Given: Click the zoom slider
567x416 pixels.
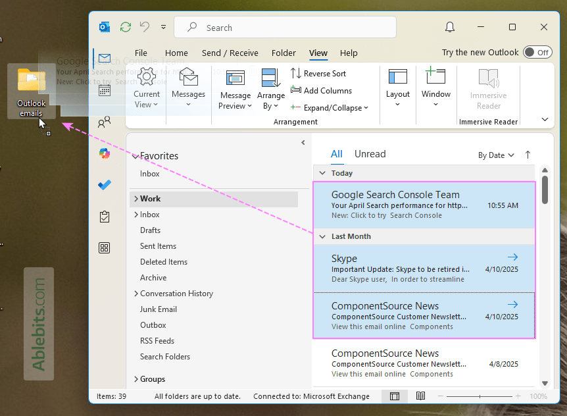Looking at the screenshot, I should [x=480, y=396].
